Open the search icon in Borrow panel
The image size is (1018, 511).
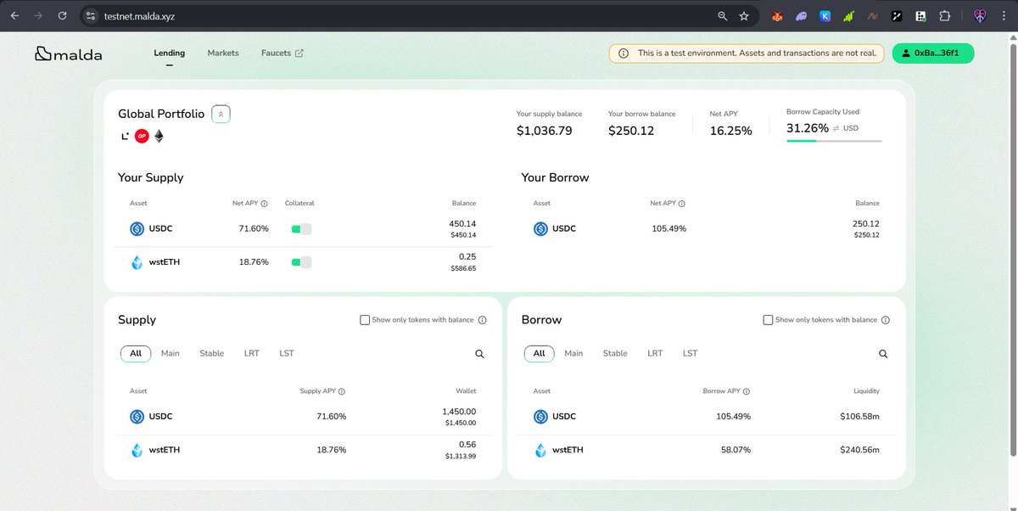click(883, 354)
